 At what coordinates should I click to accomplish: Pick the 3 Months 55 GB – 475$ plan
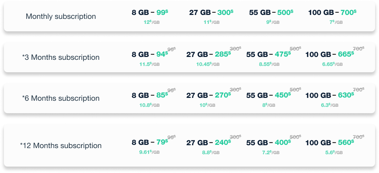click(x=268, y=54)
